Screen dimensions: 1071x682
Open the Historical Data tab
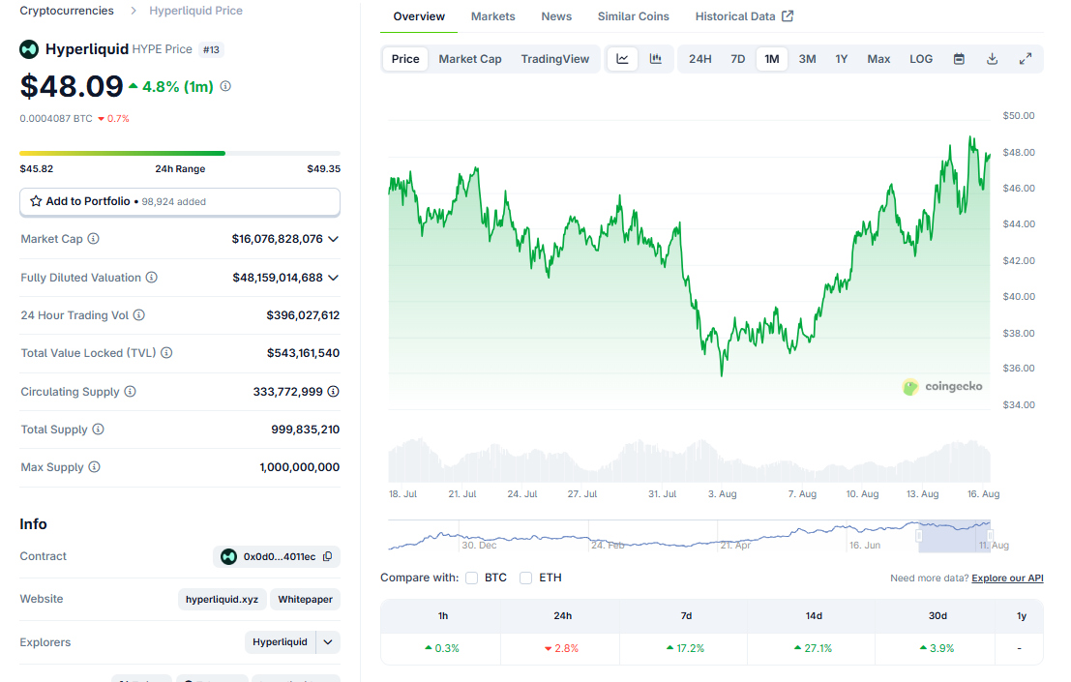click(x=744, y=16)
